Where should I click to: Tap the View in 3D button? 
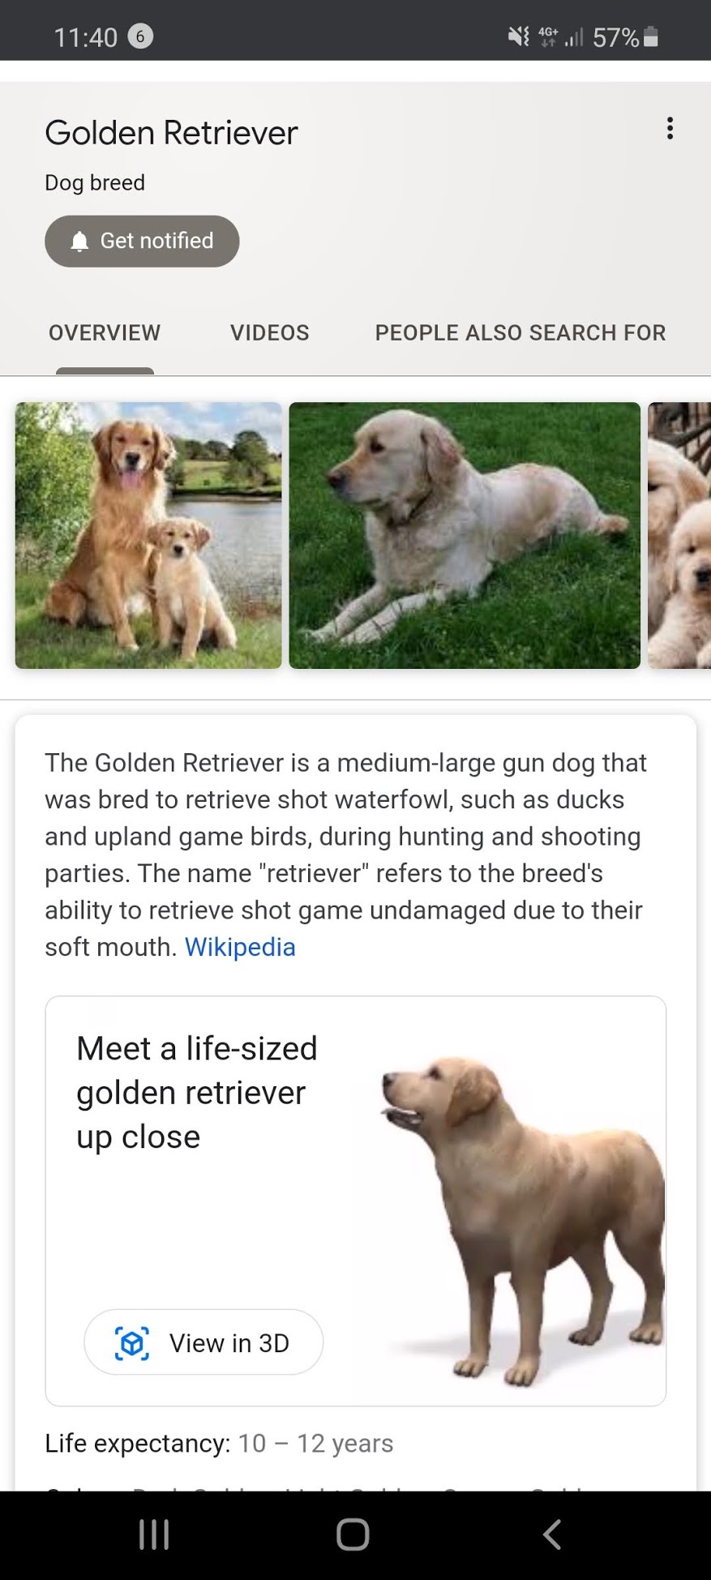click(x=203, y=1342)
